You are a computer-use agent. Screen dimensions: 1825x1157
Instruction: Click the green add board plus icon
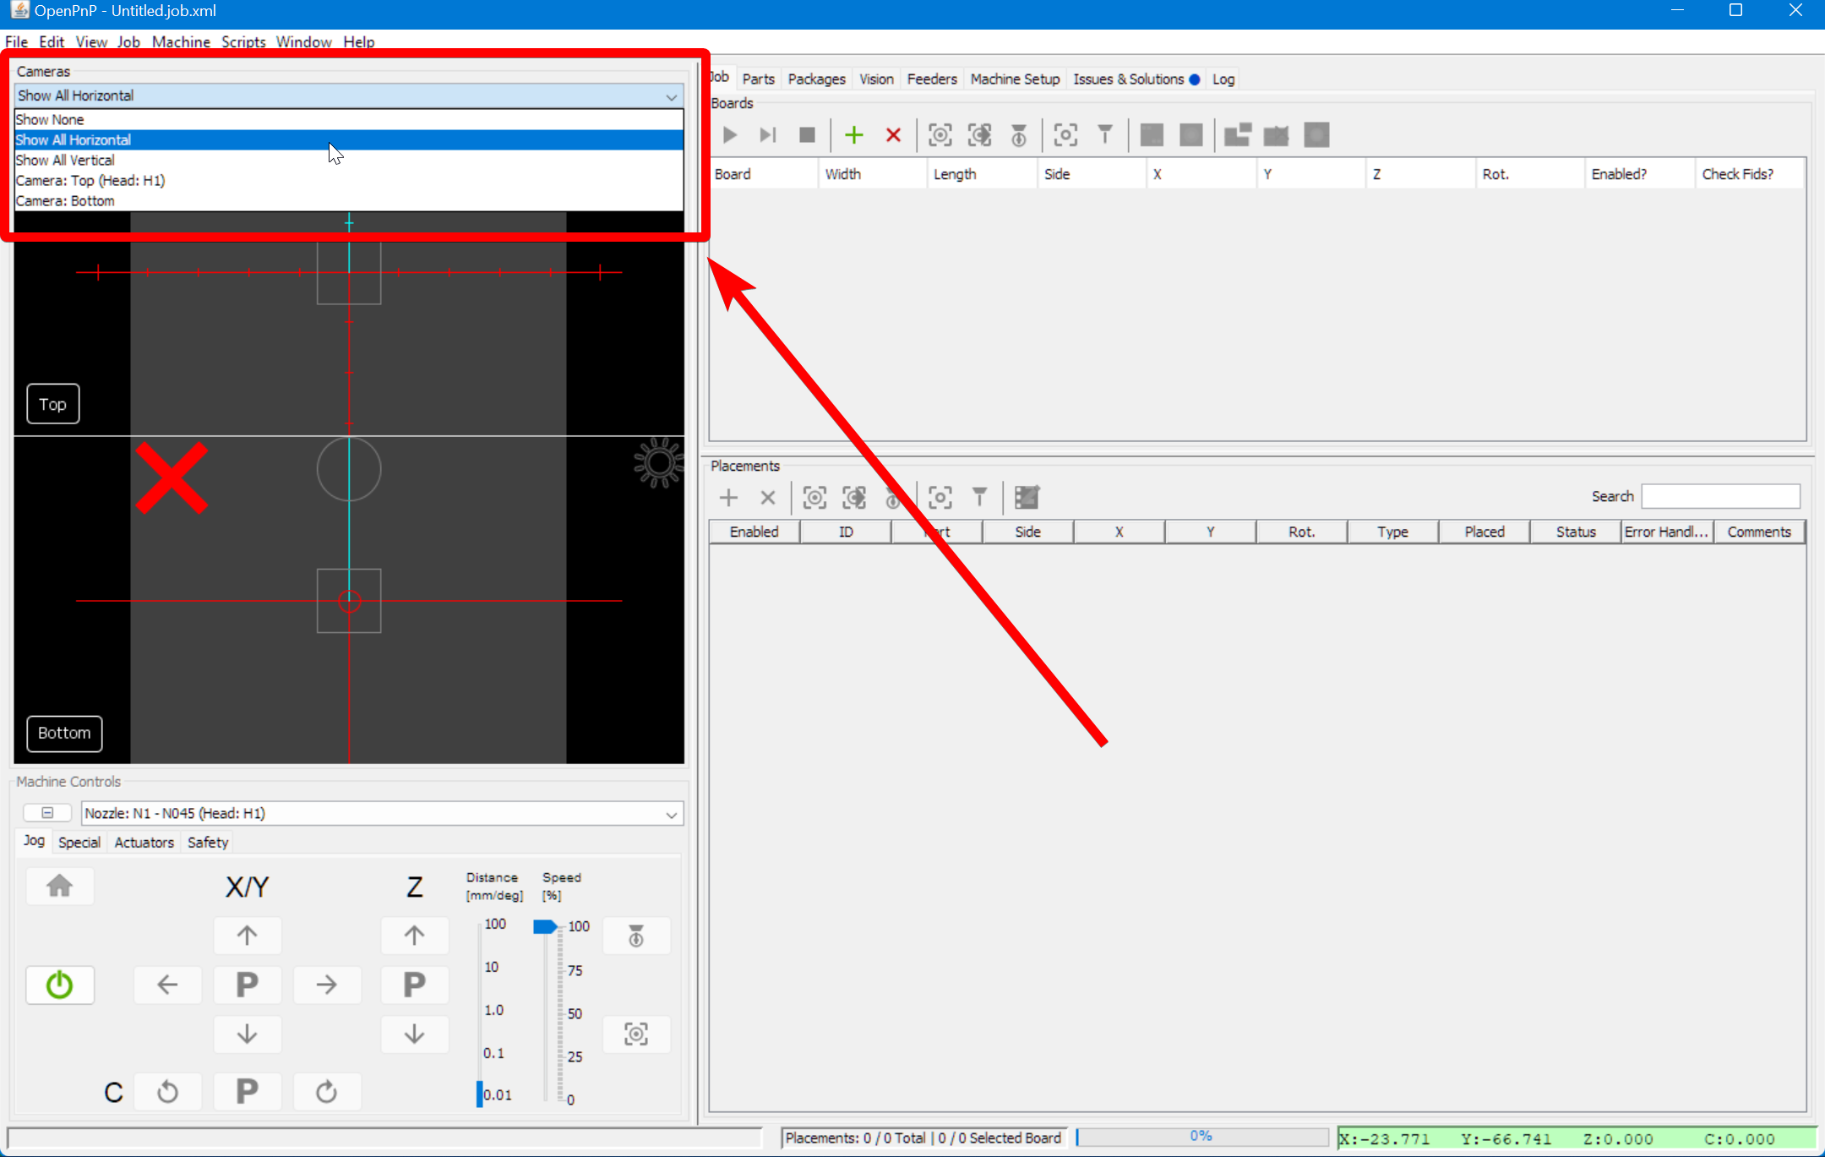click(x=853, y=135)
